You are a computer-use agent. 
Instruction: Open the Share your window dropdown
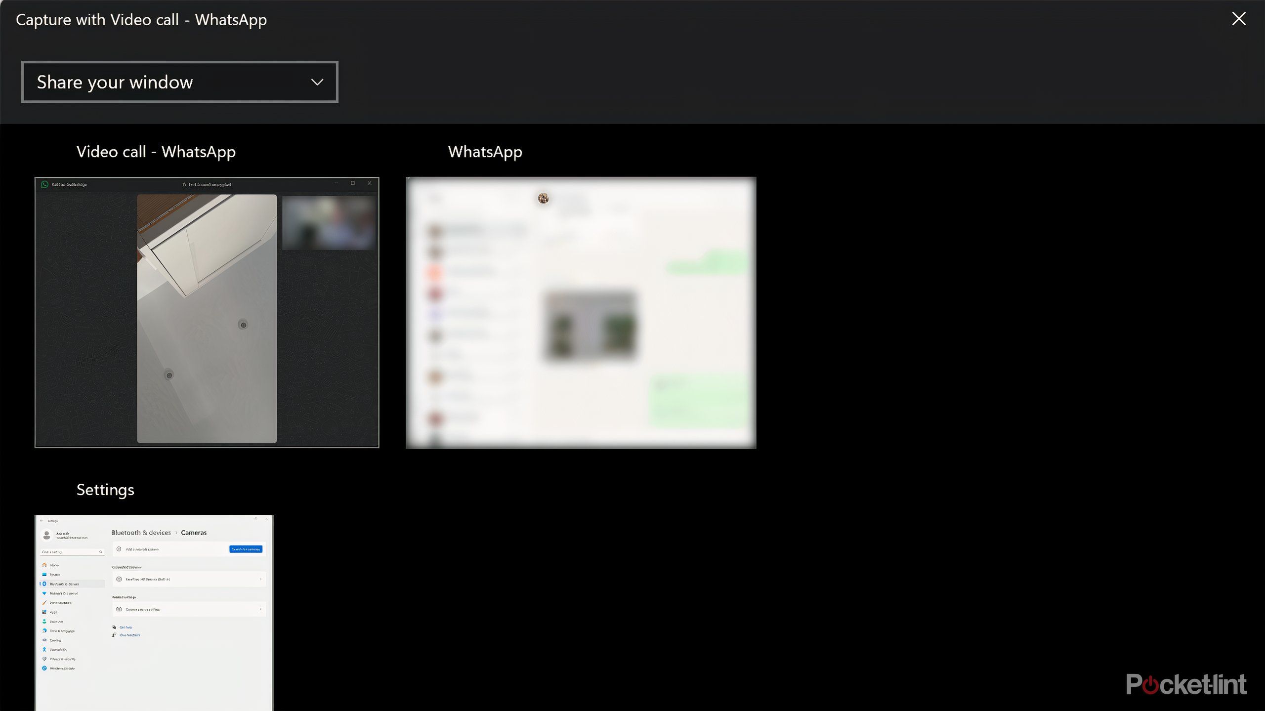pos(179,82)
